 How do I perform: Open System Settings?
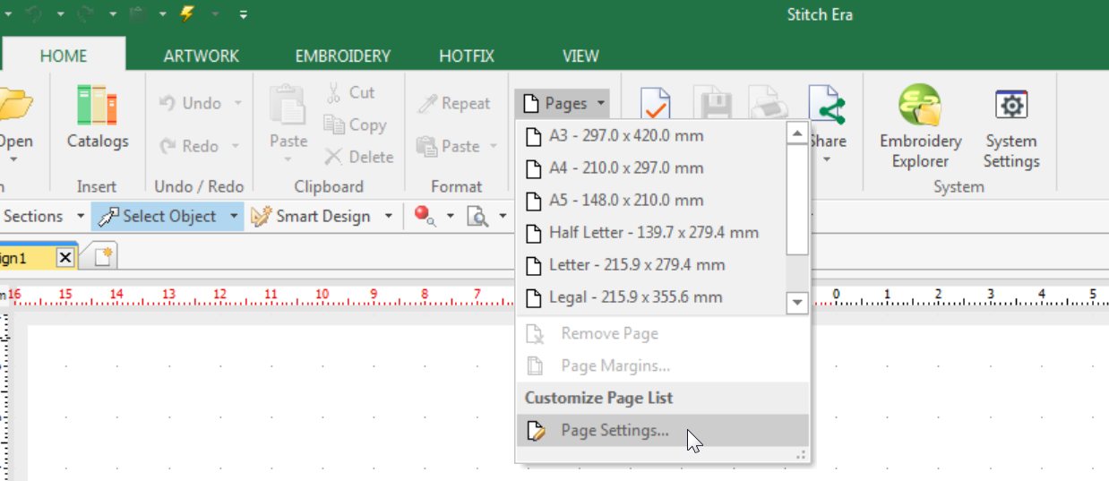[1011, 125]
